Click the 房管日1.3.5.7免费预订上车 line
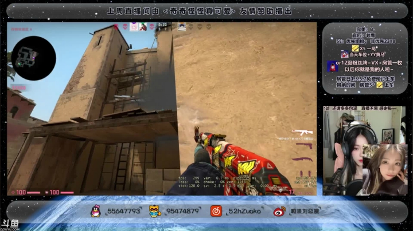The height and width of the screenshot is (231, 413). 365,78
